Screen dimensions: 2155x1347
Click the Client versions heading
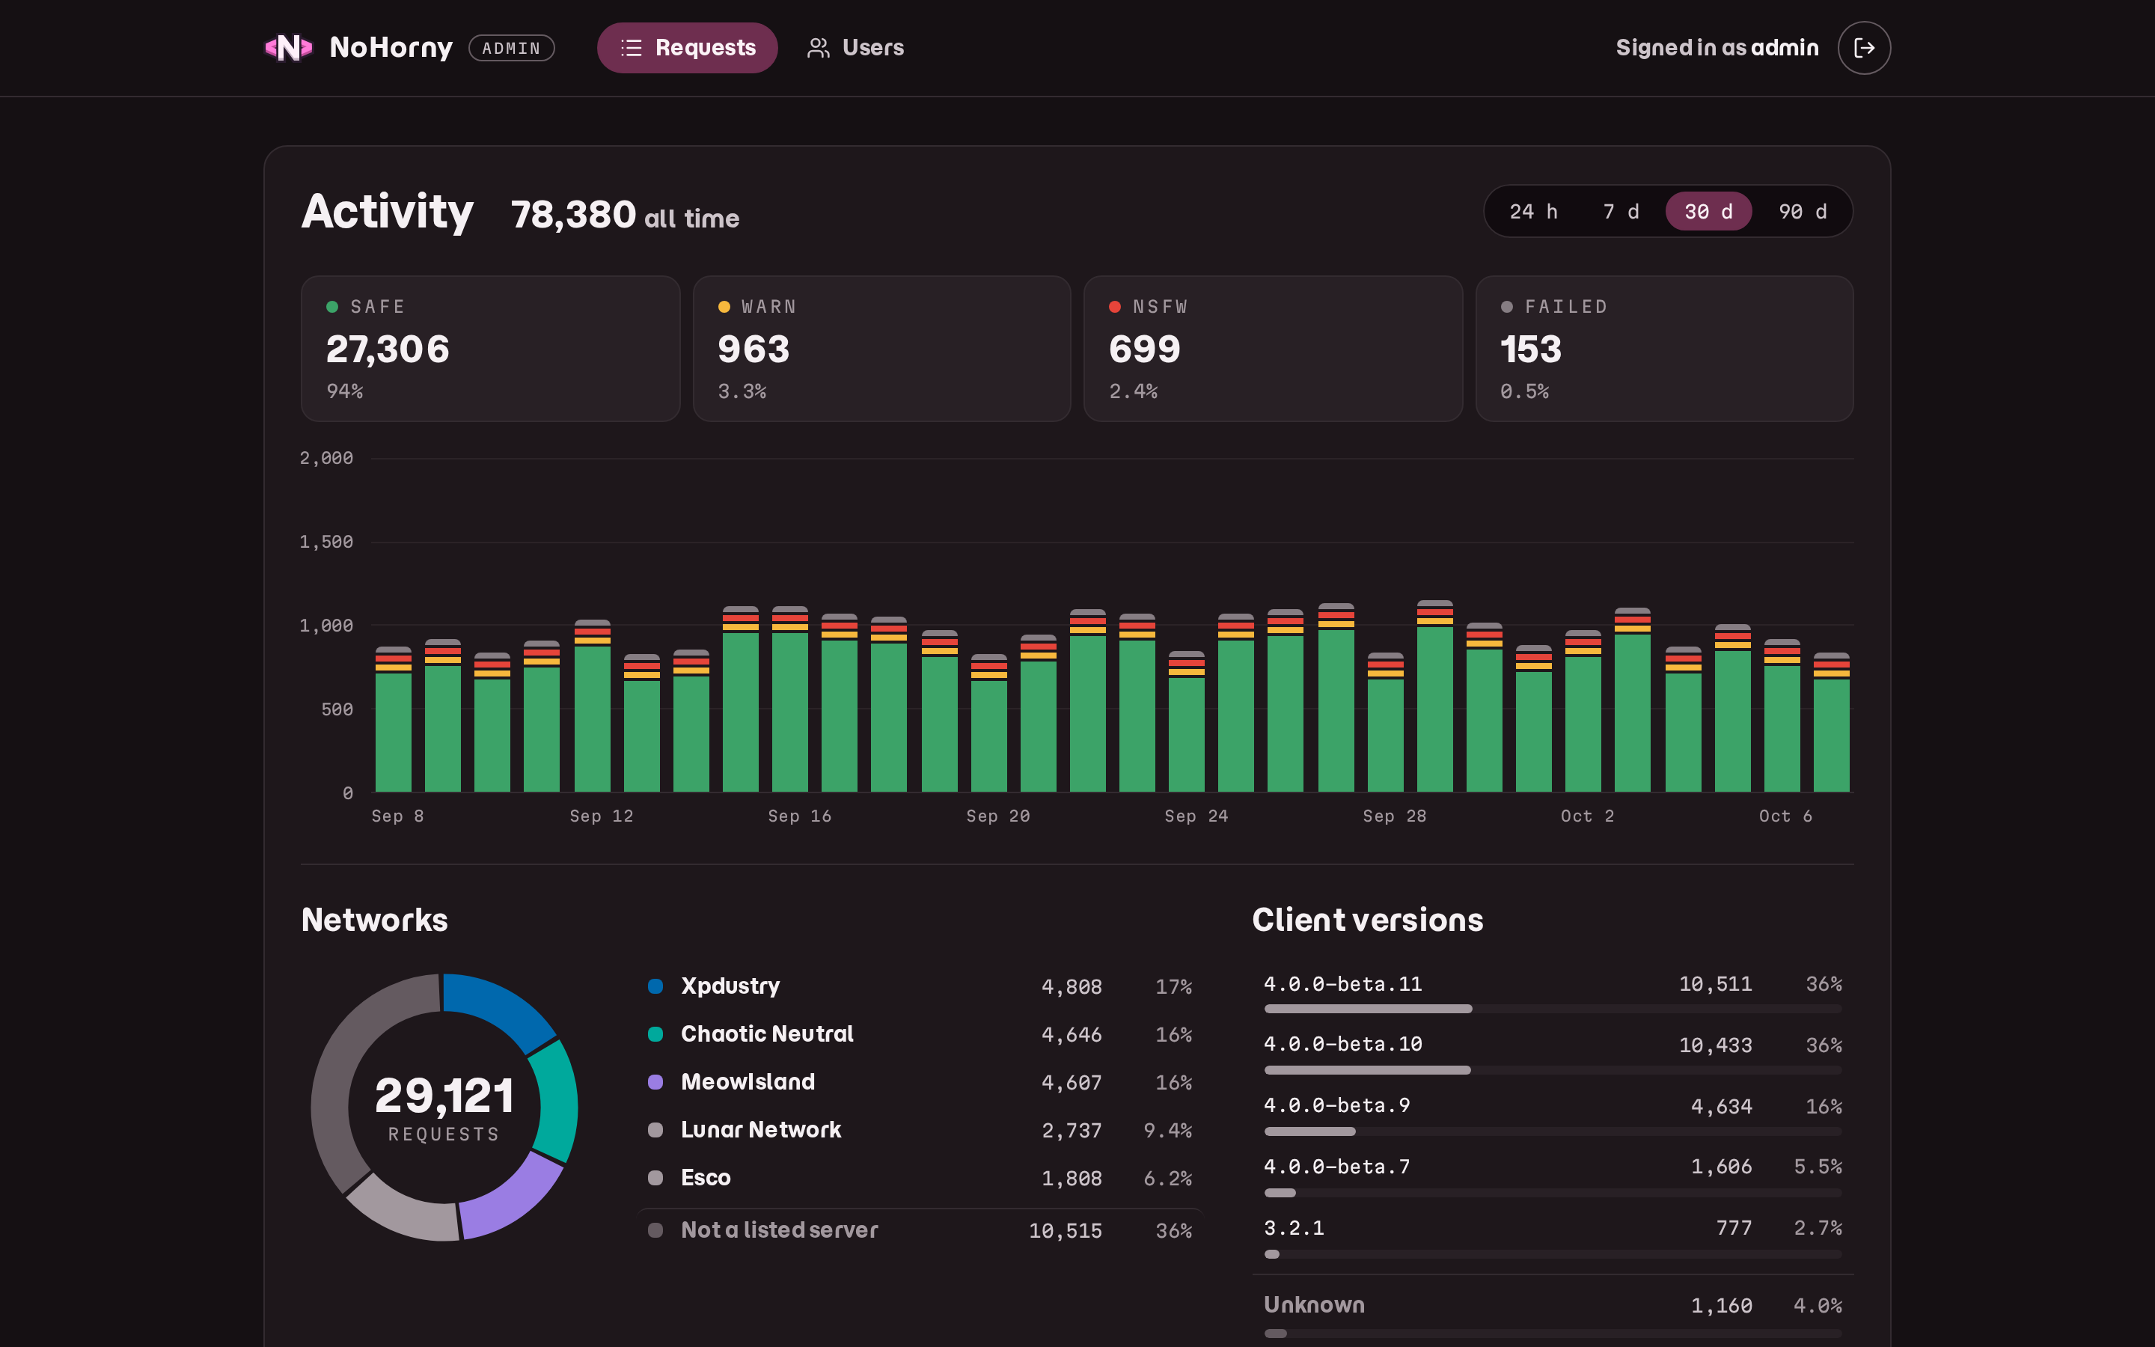pyautogui.click(x=1368, y=920)
